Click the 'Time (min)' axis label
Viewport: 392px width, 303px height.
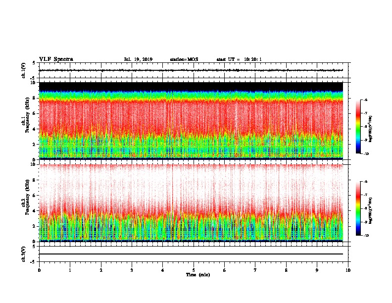(198, 275)
